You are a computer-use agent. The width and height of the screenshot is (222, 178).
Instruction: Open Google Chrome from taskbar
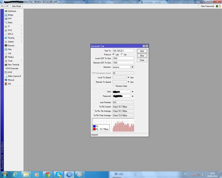tap(48, 174)
